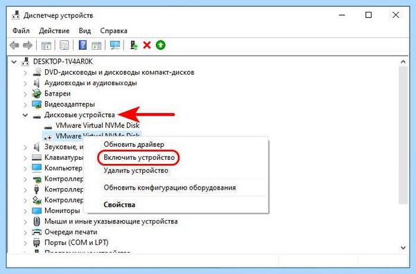Select the Мониторы tree row
Screen dimensions: 416x274
click(62, 211)
